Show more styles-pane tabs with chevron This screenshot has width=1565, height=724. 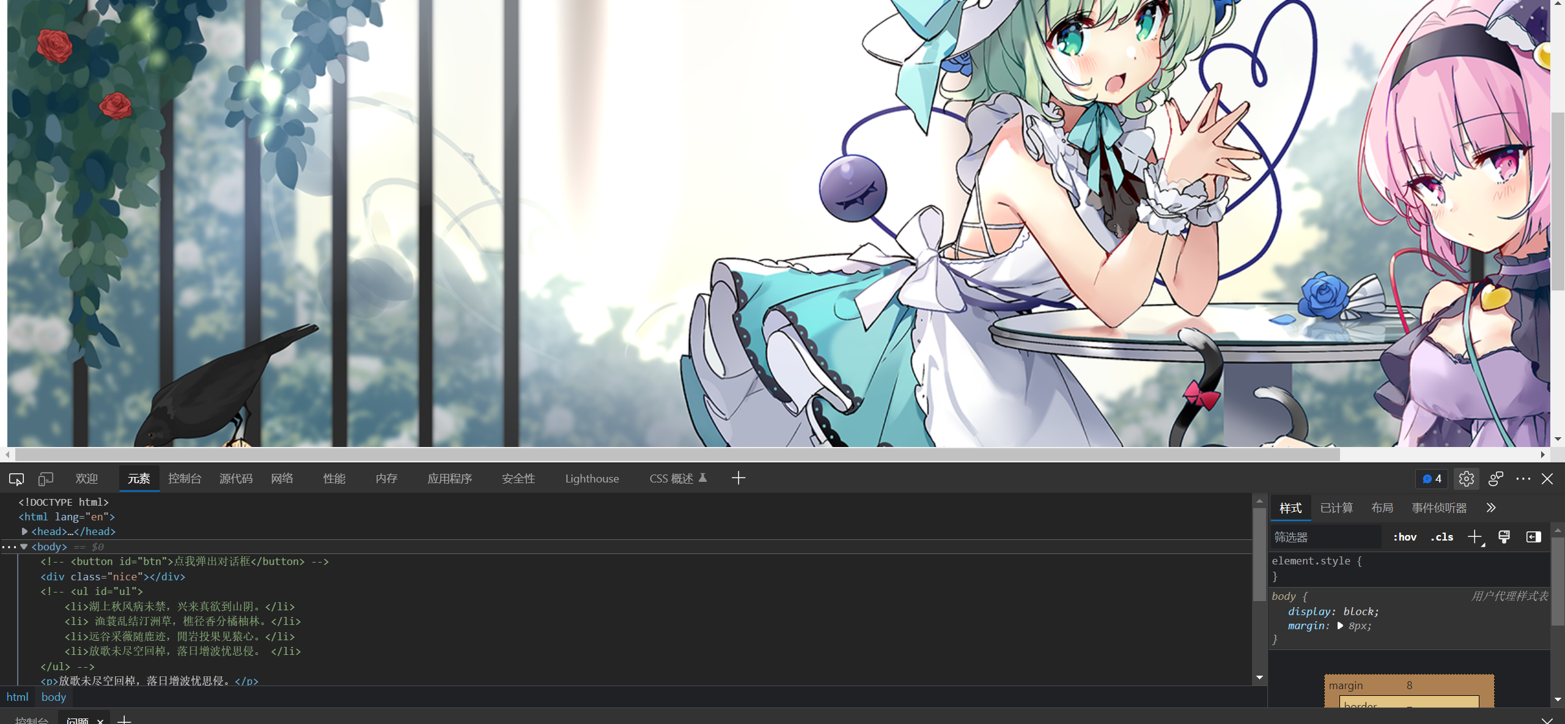tap(1491, 508)
